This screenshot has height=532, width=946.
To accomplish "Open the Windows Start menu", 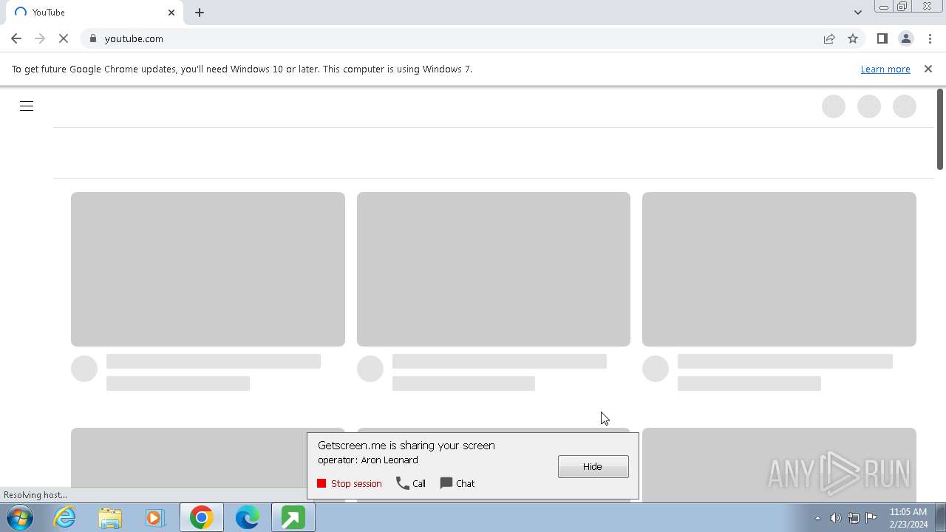I will pos(20,518).
